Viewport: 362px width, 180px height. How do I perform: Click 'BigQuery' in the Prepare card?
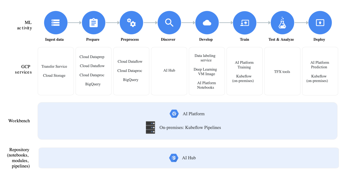pyautogui.click(x=93, y=84)
